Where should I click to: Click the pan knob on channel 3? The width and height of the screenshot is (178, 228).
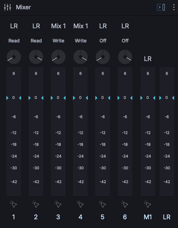click(x=58, y=57)
